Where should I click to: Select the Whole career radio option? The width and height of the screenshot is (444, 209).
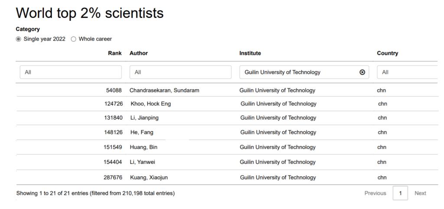click(x=73, y=39)
